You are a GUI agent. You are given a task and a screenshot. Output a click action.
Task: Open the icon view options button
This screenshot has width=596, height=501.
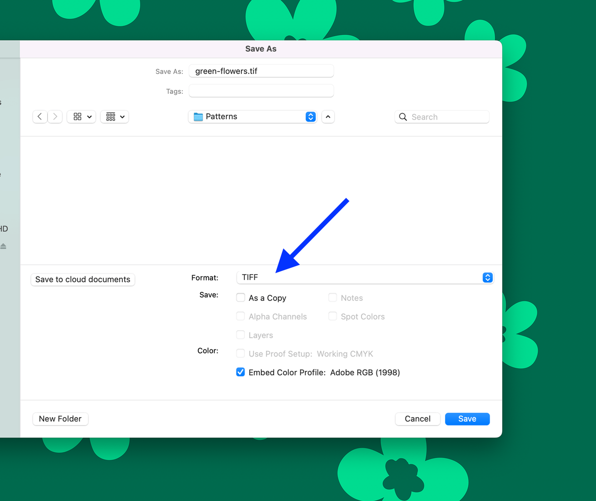point(81,117)
